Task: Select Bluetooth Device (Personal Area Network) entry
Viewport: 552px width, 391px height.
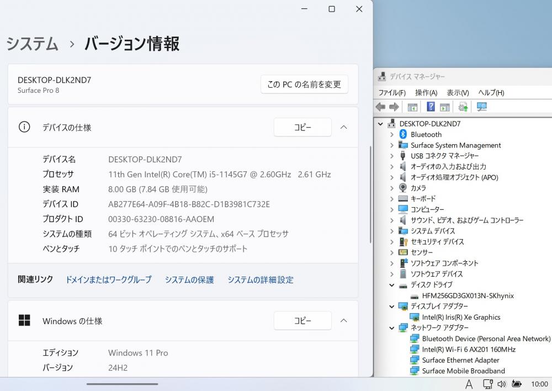Action: [486, 339]
